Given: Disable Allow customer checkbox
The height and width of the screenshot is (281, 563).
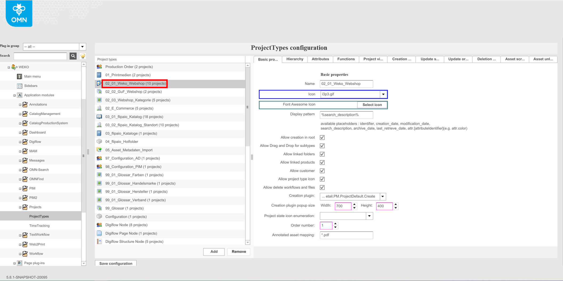Looking at the screenshot, I should coord(322,170).
